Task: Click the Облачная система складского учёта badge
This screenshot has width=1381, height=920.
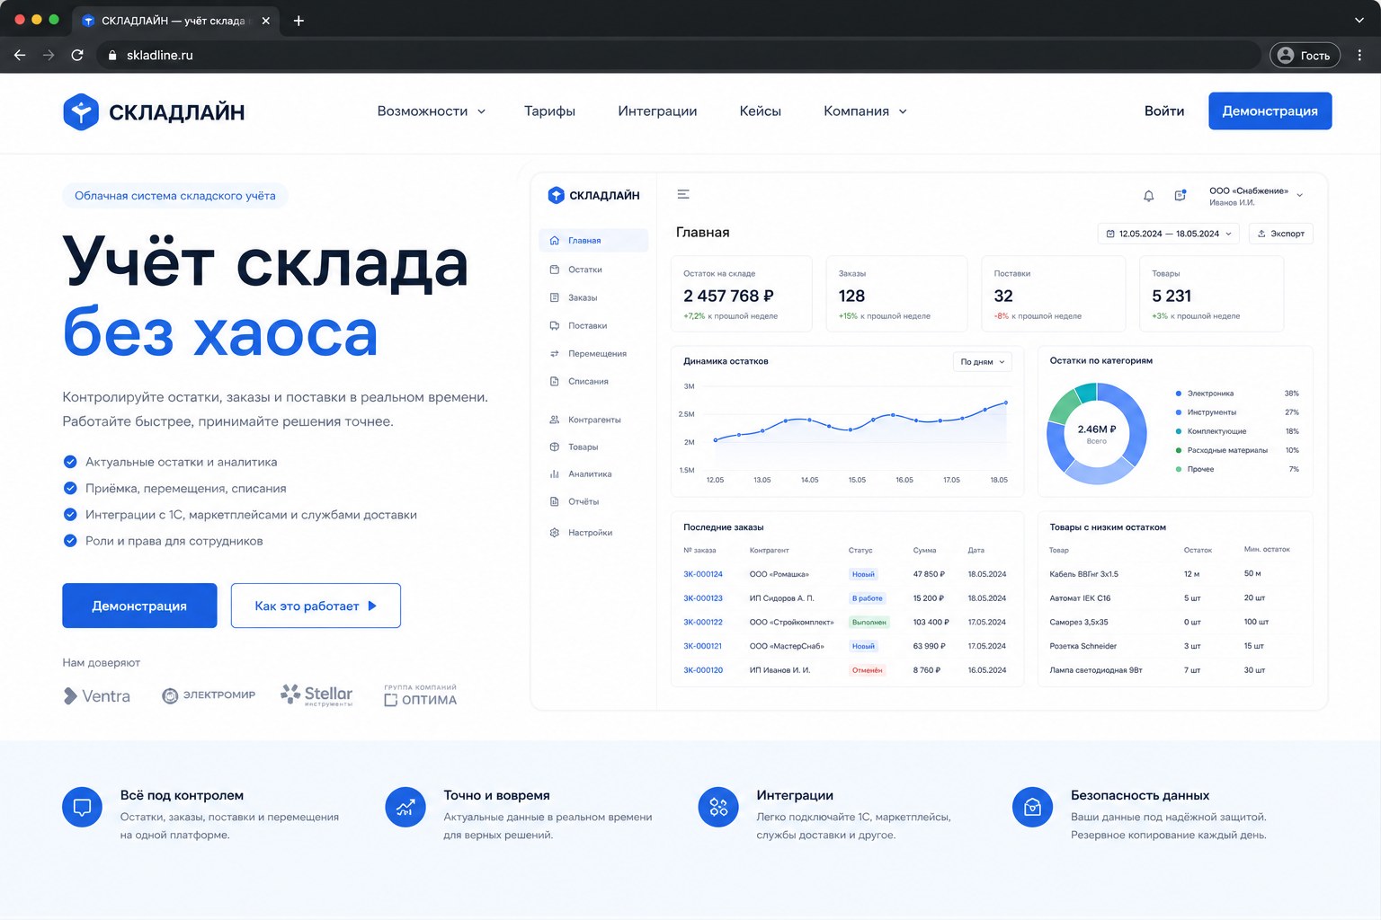Action: tap(175, 196)
